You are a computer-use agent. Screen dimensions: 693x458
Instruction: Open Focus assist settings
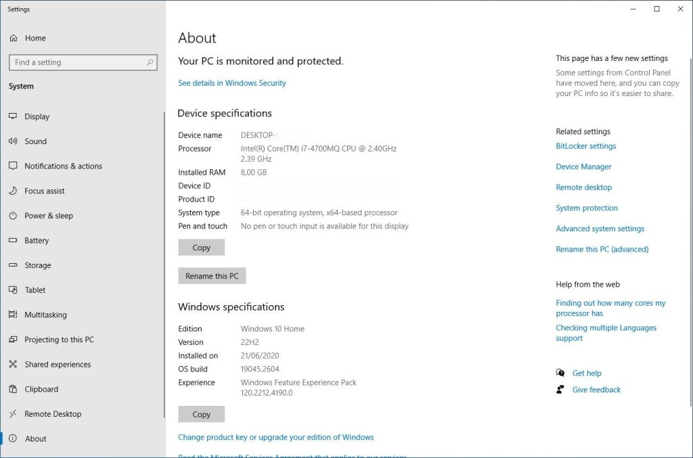click(82, 191)
